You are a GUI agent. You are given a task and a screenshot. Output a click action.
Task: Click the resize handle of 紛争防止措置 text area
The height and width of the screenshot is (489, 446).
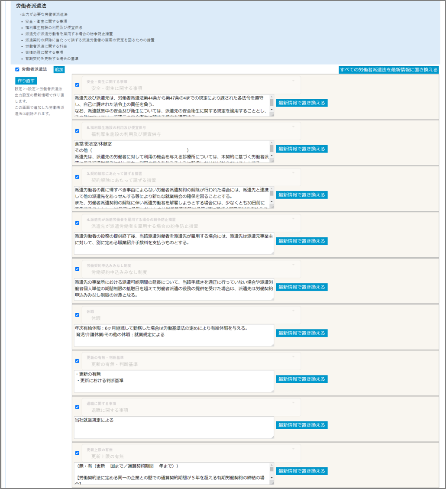[x=272, y=253]
